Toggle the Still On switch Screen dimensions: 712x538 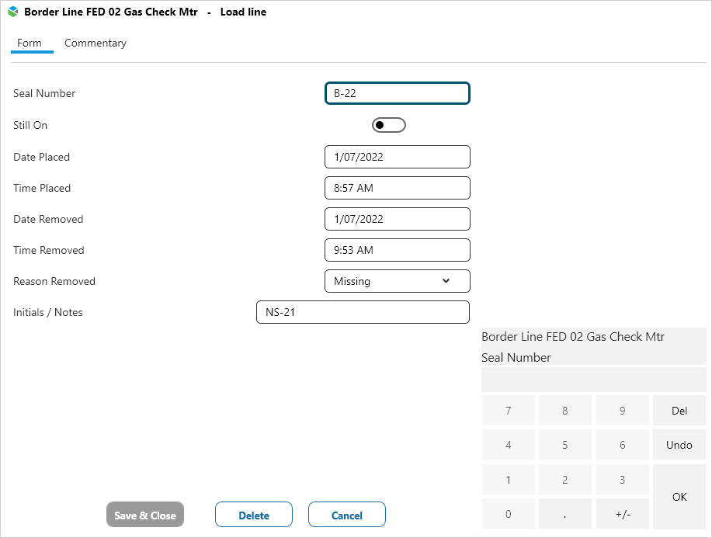click(389, 125)
